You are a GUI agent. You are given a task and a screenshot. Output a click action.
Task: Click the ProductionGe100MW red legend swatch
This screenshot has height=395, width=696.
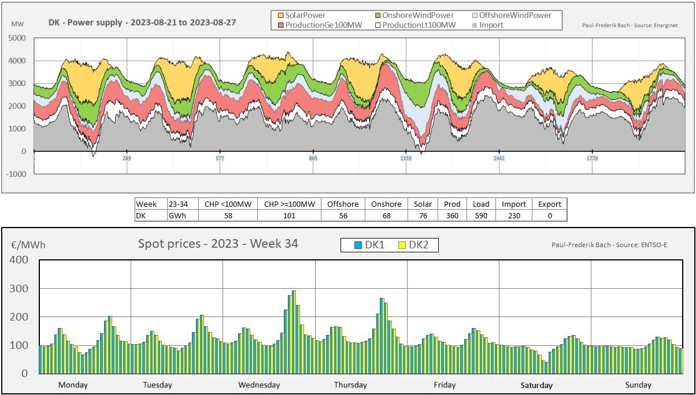point(281,25)
